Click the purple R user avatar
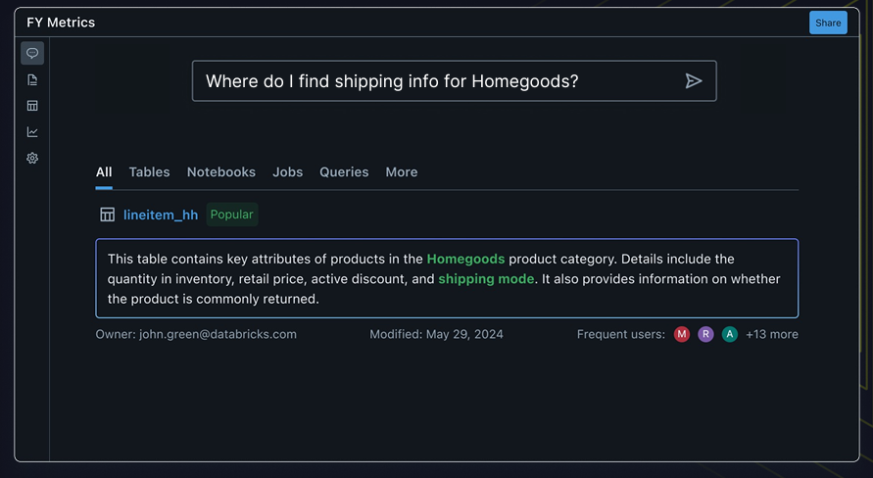Screen dimensions: 873x478 tap(705, 334)
